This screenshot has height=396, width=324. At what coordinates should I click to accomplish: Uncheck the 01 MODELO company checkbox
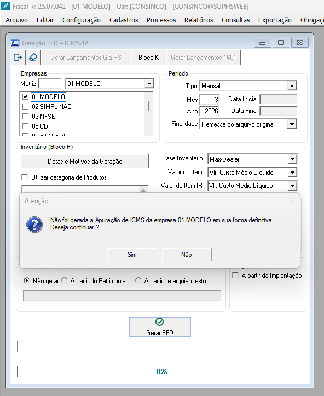tap(25, 97)
